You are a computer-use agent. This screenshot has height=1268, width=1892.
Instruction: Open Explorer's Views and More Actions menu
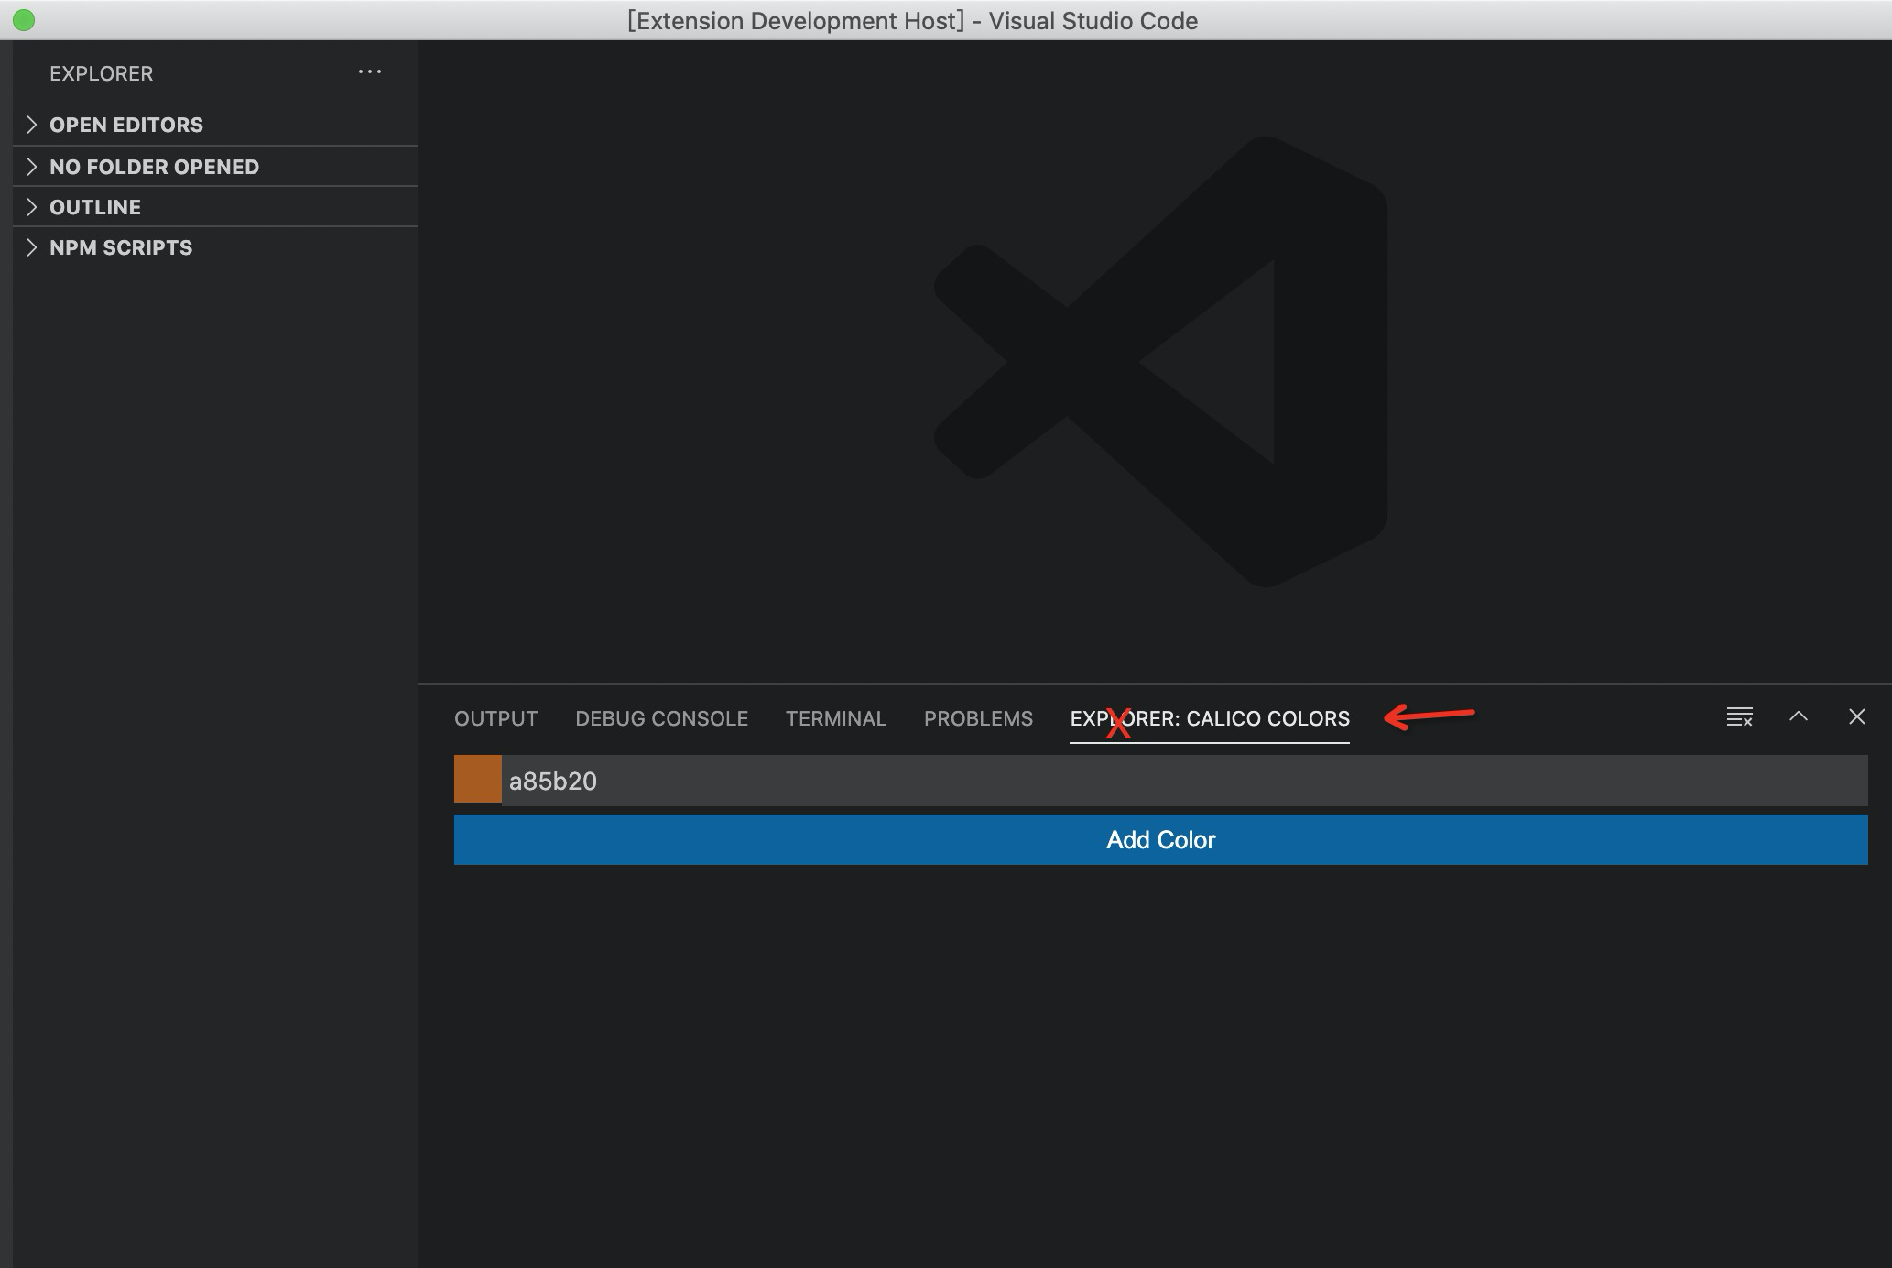[370, 72]
